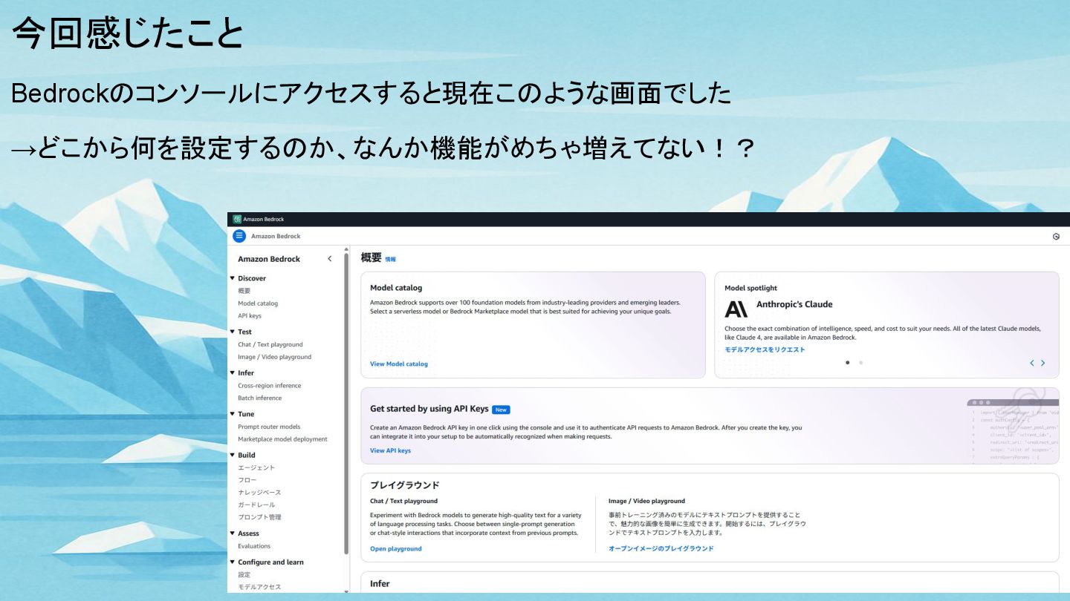Collapse the Infer sidebar section

coord(232,372)
